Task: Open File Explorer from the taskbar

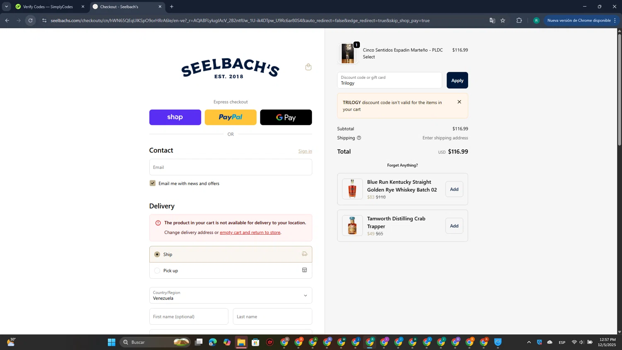Action: point(241,342)
